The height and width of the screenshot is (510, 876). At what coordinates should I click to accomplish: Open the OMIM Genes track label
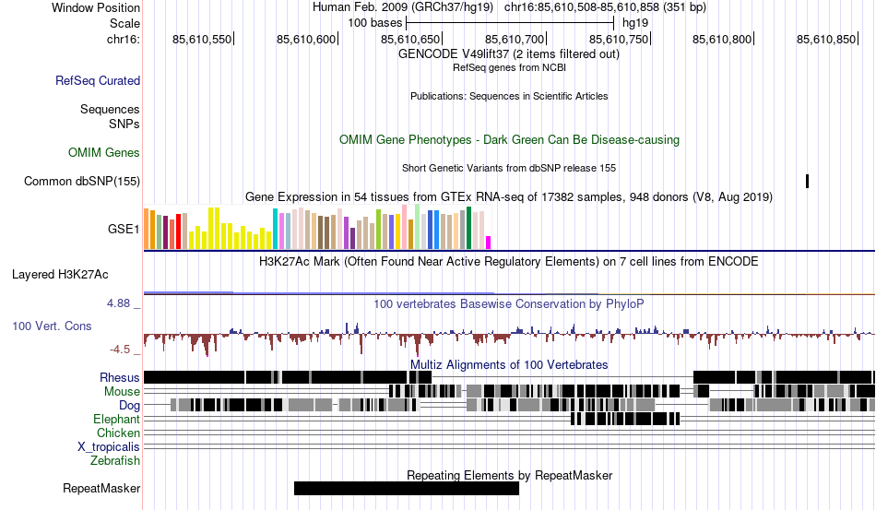click(x=104, y=152)
